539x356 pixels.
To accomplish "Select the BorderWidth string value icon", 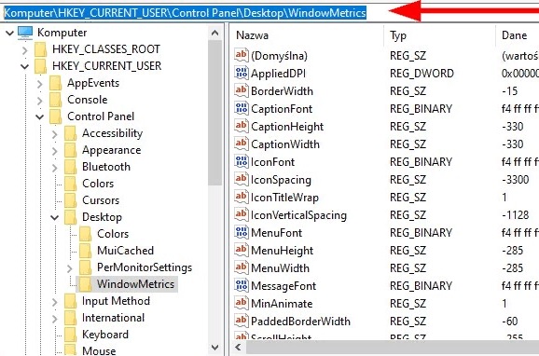I will pyautogui.click(x=242, y=90).
